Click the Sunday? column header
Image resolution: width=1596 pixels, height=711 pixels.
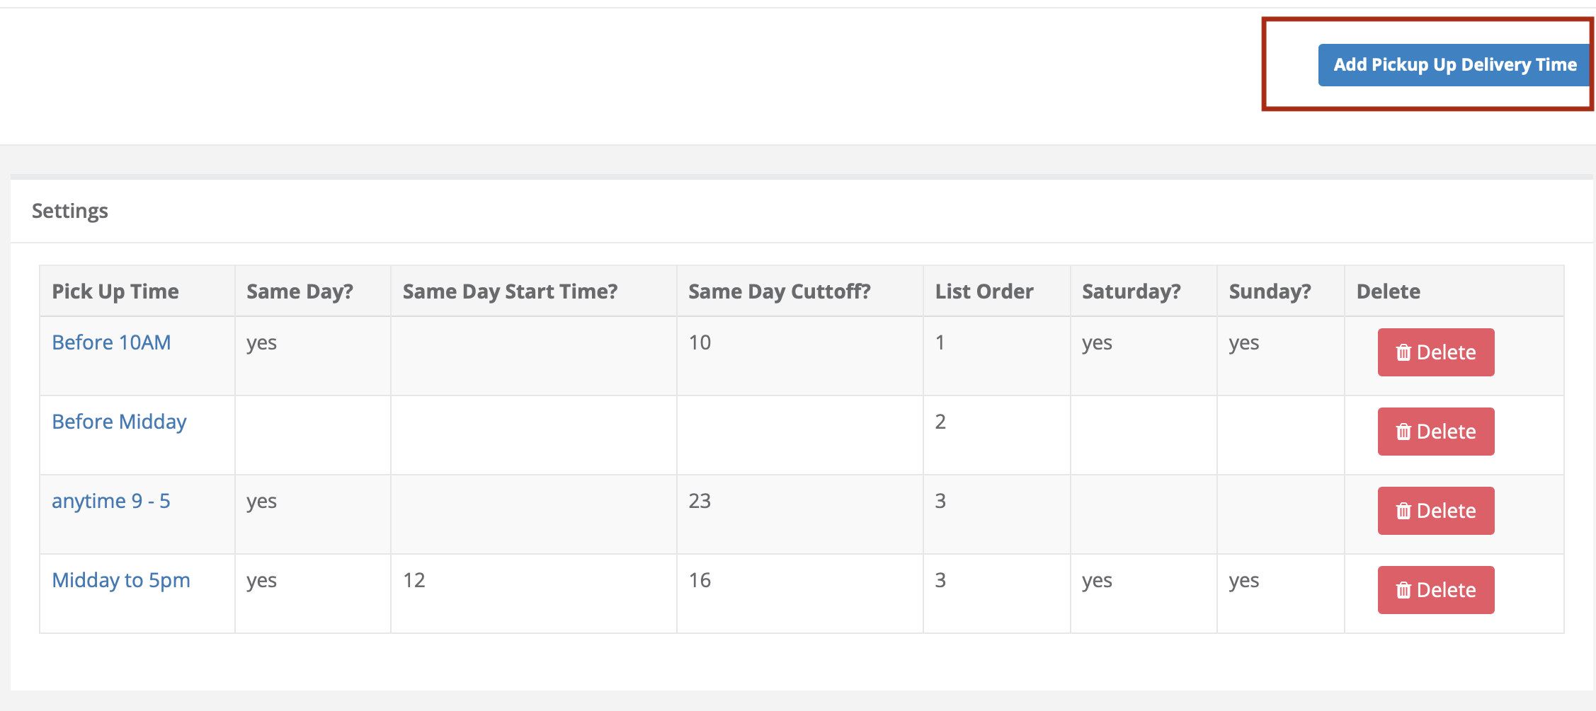point(1270,291)
